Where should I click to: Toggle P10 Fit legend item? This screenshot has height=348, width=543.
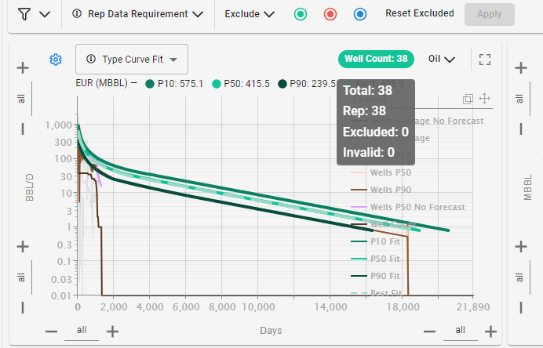(x=375, y=241)
